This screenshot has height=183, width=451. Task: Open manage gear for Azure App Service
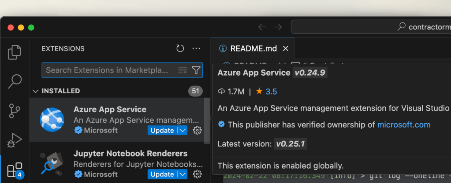197,131
